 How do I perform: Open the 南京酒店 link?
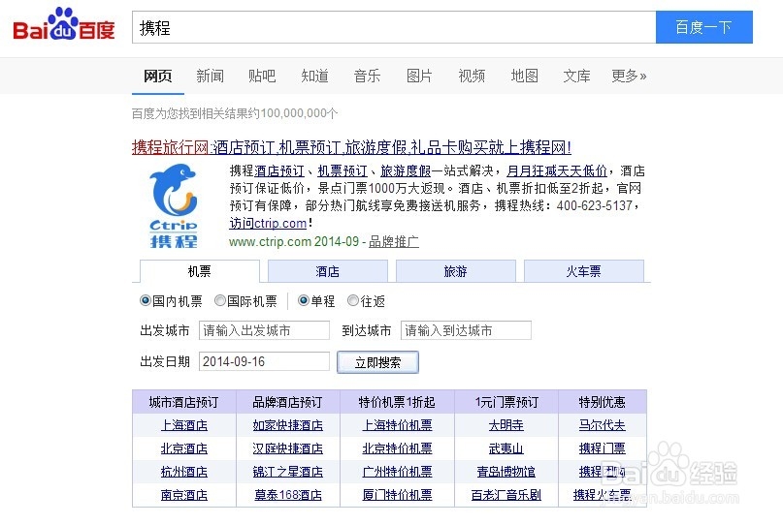pos(184,495)
